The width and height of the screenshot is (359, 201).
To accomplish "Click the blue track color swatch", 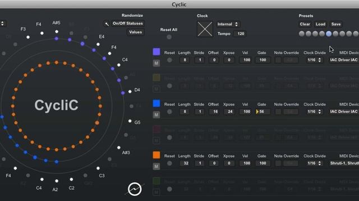I will pyautogui.click(x=157, y=103).
